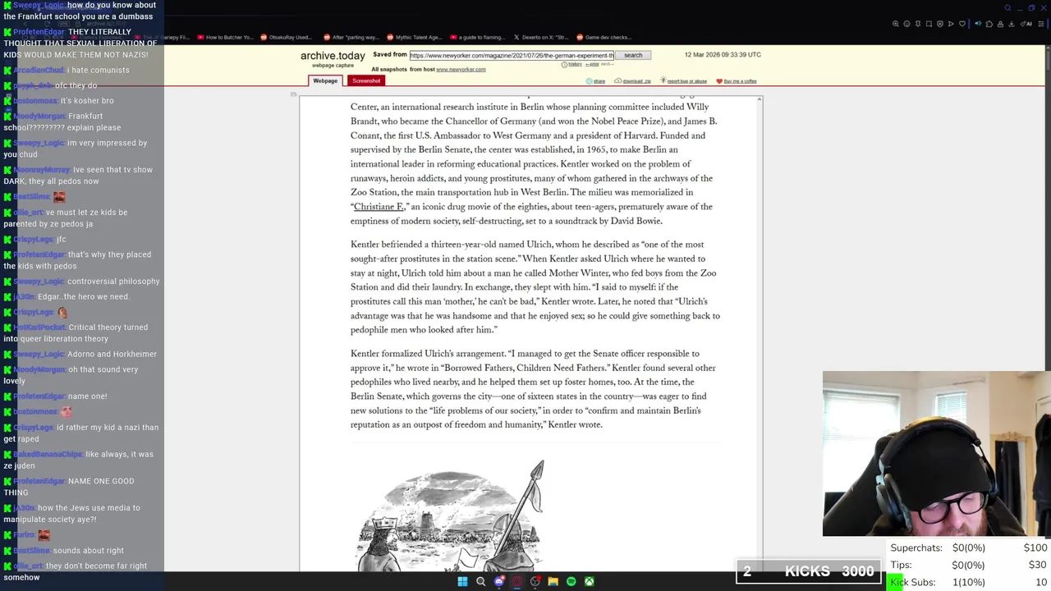Click the 'KICKS 3000' counter overlay

pyautogui.click(x=808, y=571)
